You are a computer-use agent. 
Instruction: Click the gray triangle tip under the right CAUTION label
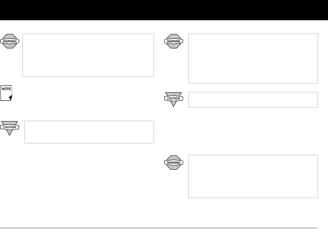pyautogui.click(x=174, y=104)
